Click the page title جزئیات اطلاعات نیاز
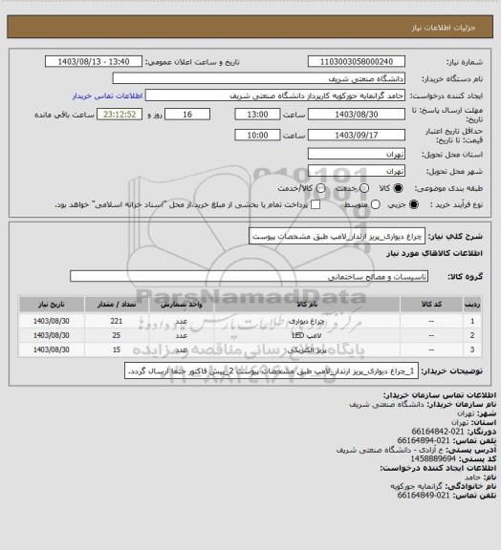Screen dimensions: 501x550 [444, 28]
